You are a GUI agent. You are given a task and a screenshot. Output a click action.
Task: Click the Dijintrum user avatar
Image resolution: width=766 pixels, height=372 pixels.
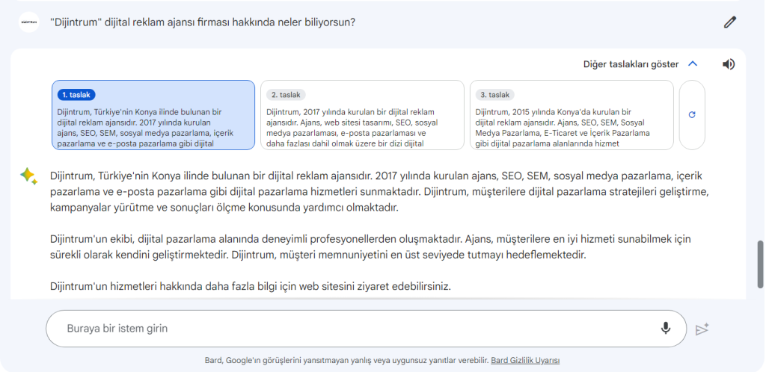pos(29,22)
